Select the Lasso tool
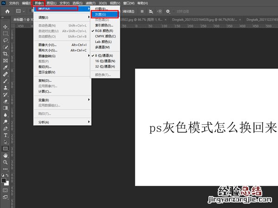Viewport: 278px width, 208px height. 6,40
